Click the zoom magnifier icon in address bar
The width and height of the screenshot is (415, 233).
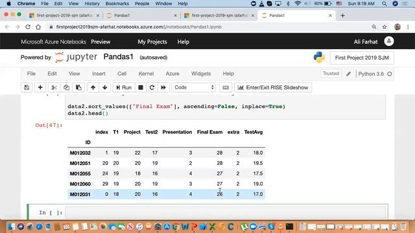coord(374,27)
